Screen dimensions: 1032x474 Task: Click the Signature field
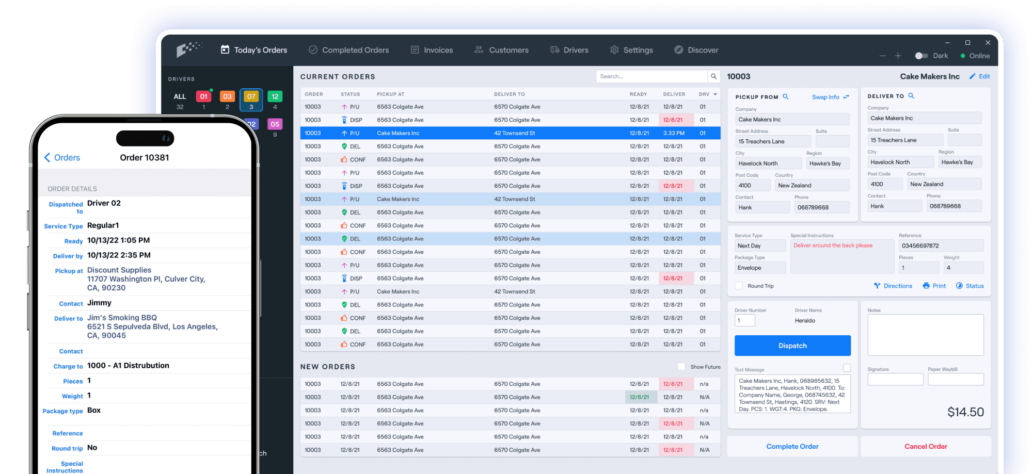pos(895,379)
